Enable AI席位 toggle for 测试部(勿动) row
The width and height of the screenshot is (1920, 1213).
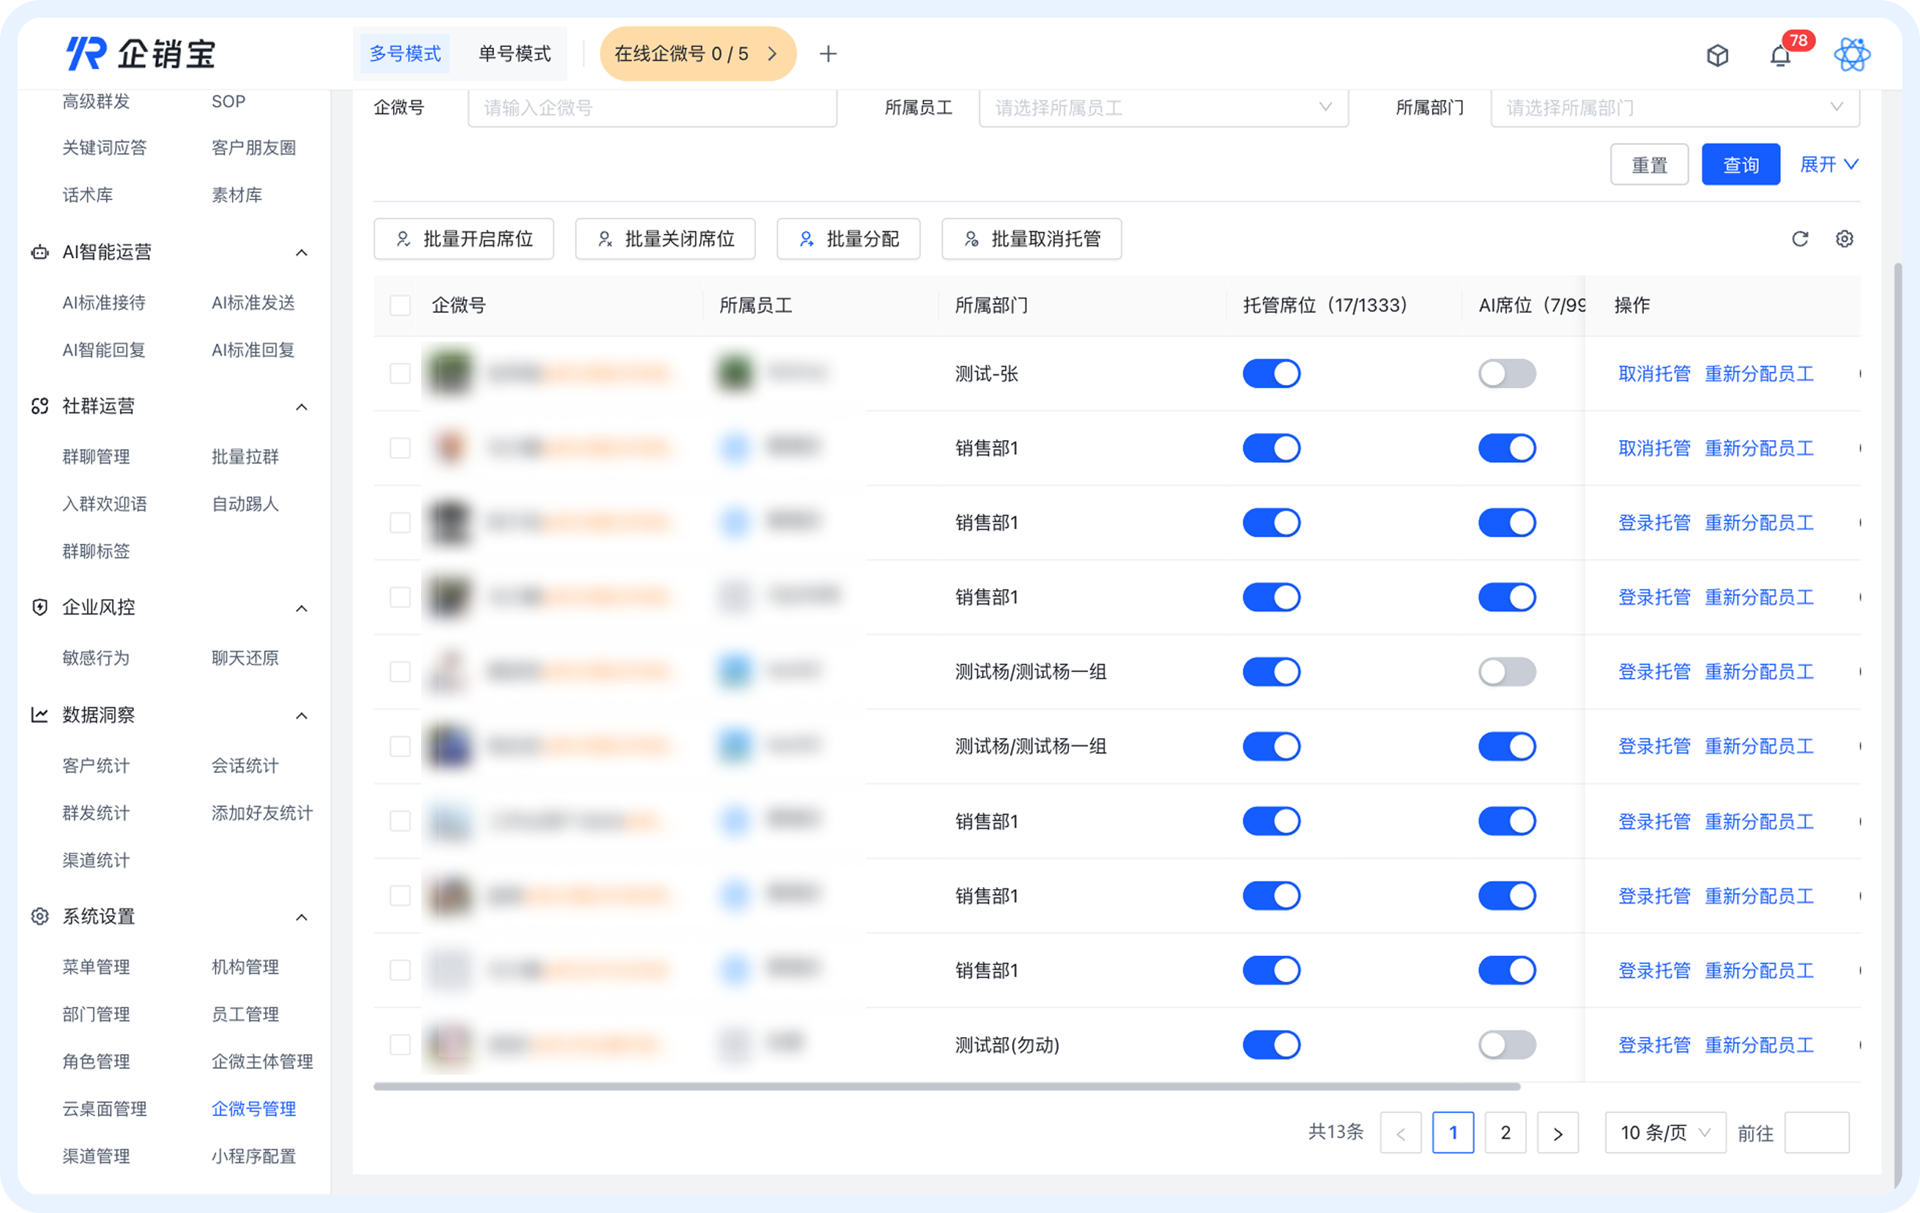point(1506,1045)
